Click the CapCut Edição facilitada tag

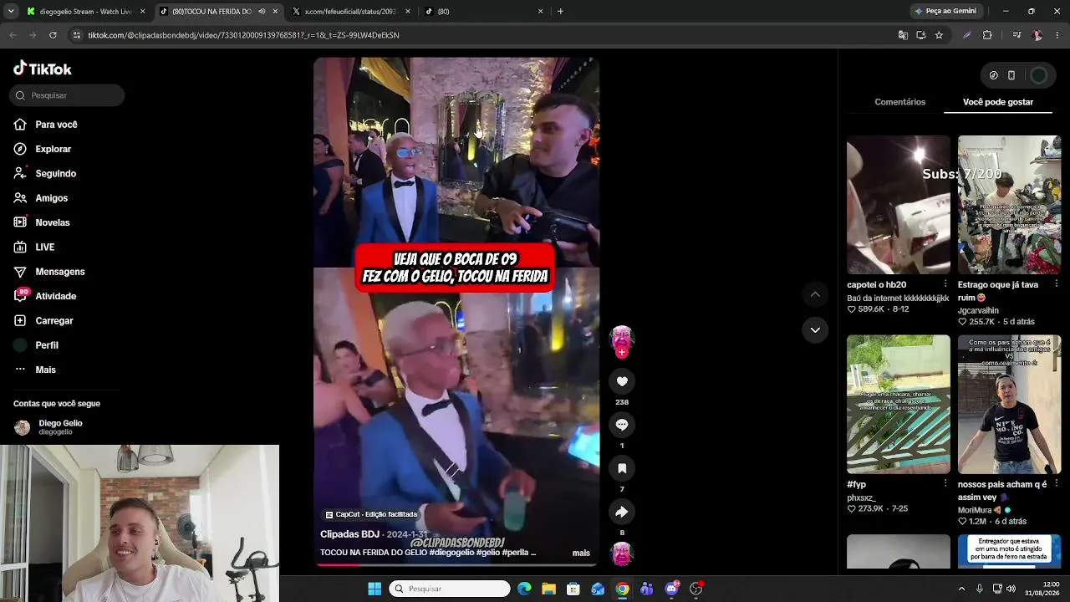click(x=371, y=515)
